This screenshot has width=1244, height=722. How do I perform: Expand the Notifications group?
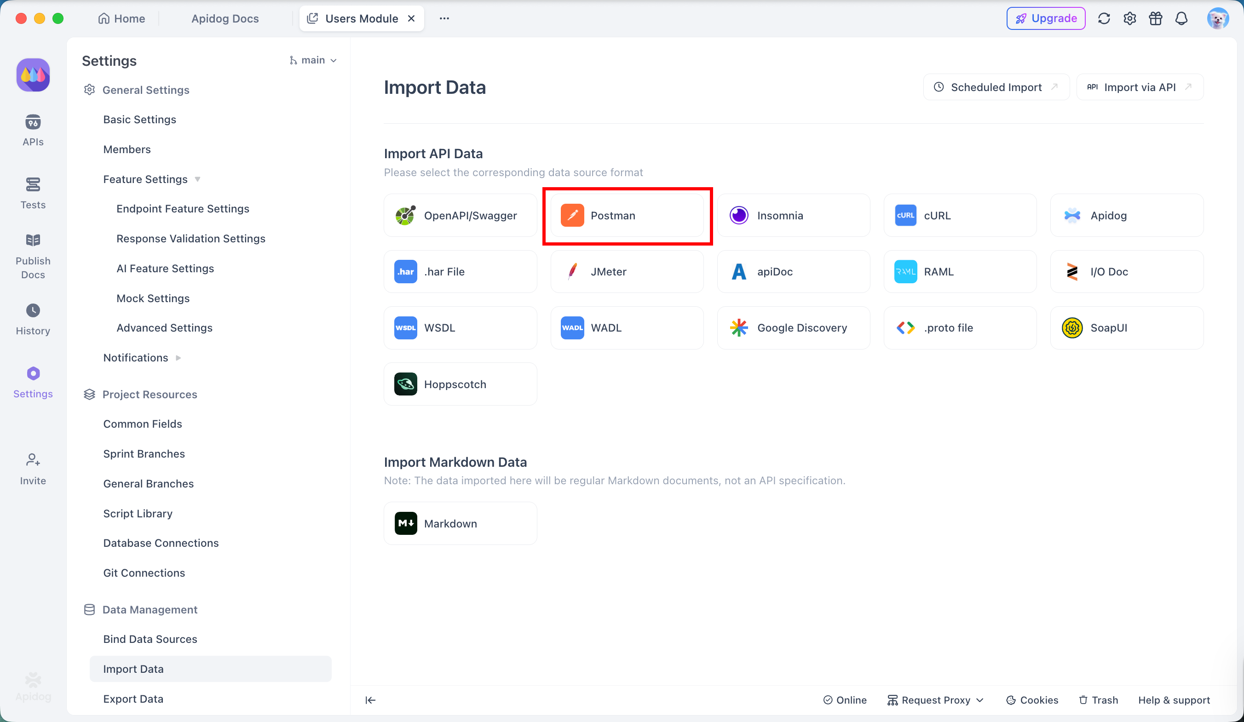[x=178, y=358]
